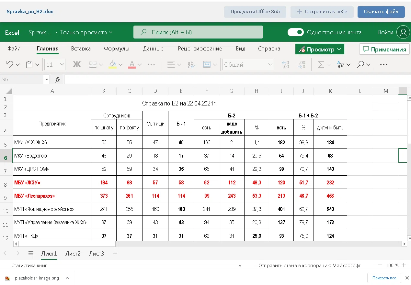This screenshot has width=411, height=285.
Task: Click the Sort and Filter icon
Action: point(340,64)
